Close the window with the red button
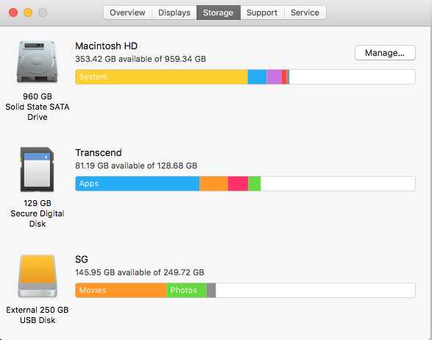 click(x=13, y=13)
